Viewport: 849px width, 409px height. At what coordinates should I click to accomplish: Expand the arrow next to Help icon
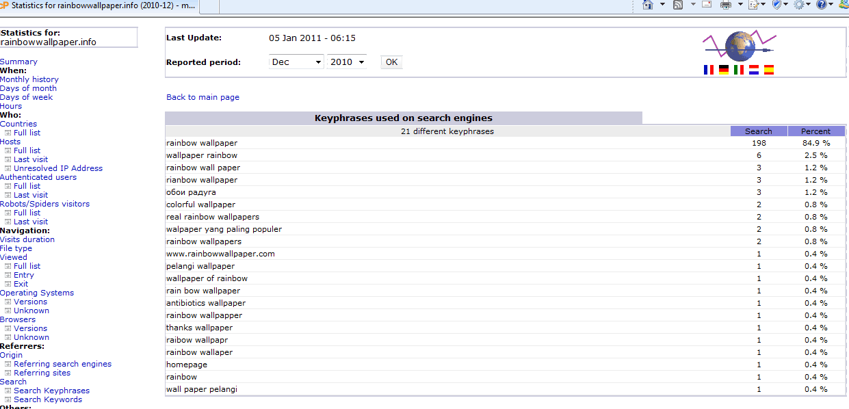tap(832, 5)
